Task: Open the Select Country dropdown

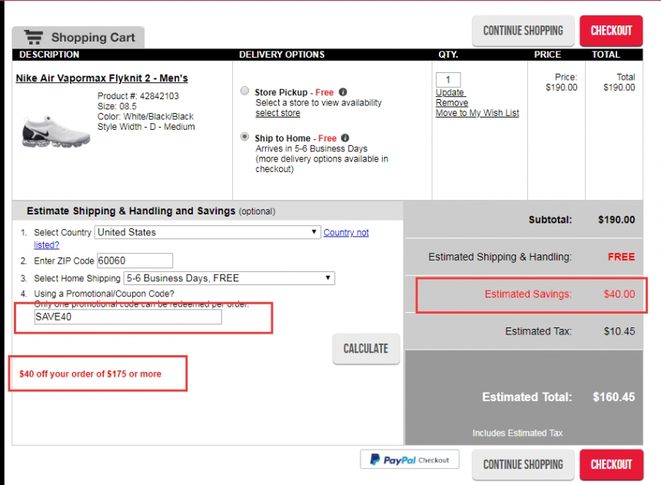Action: 208,232
